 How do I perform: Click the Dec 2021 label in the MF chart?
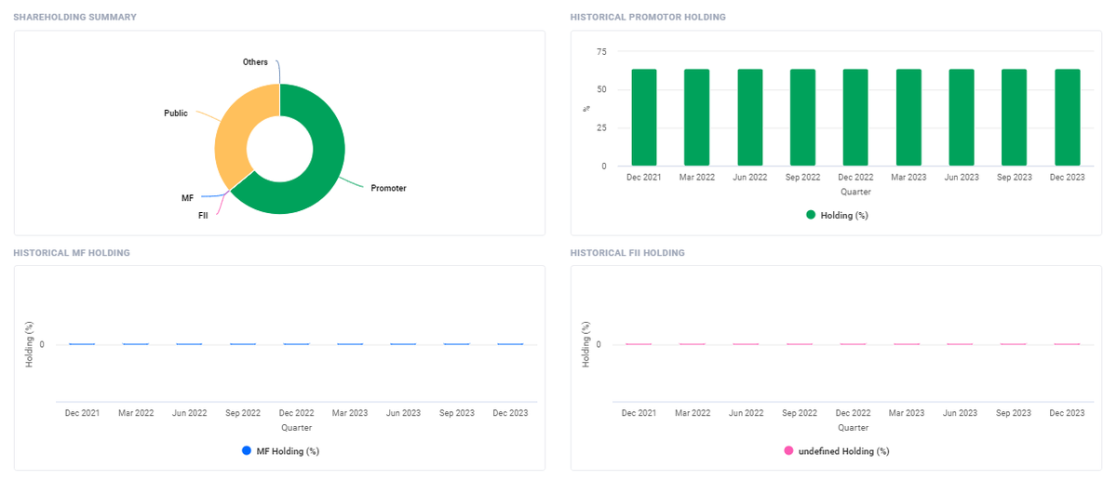[x=83, y=413]
